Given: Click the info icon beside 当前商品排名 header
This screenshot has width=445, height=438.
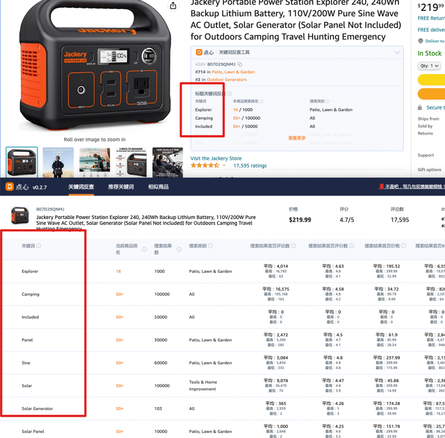Looking at the screenshot, I should coord(144,249).
